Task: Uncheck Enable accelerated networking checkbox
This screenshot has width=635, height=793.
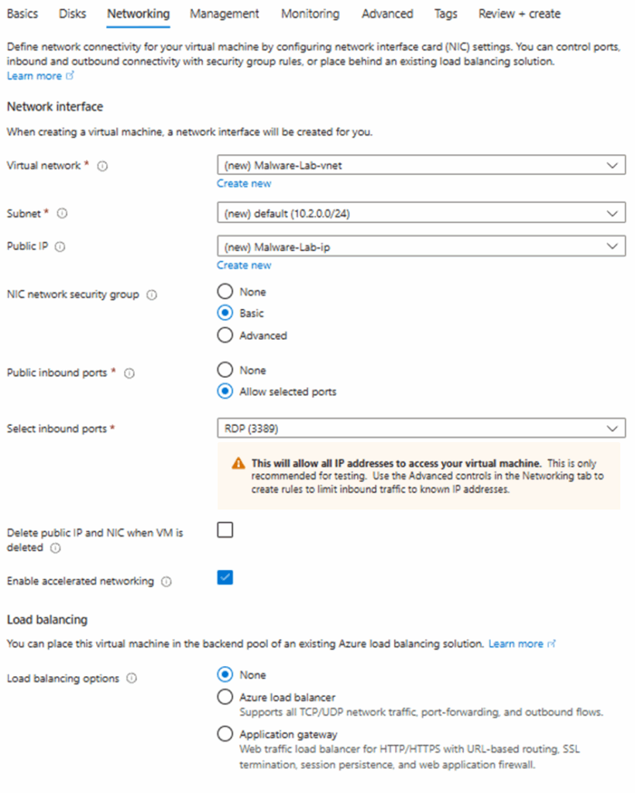Action: (225, 578)
